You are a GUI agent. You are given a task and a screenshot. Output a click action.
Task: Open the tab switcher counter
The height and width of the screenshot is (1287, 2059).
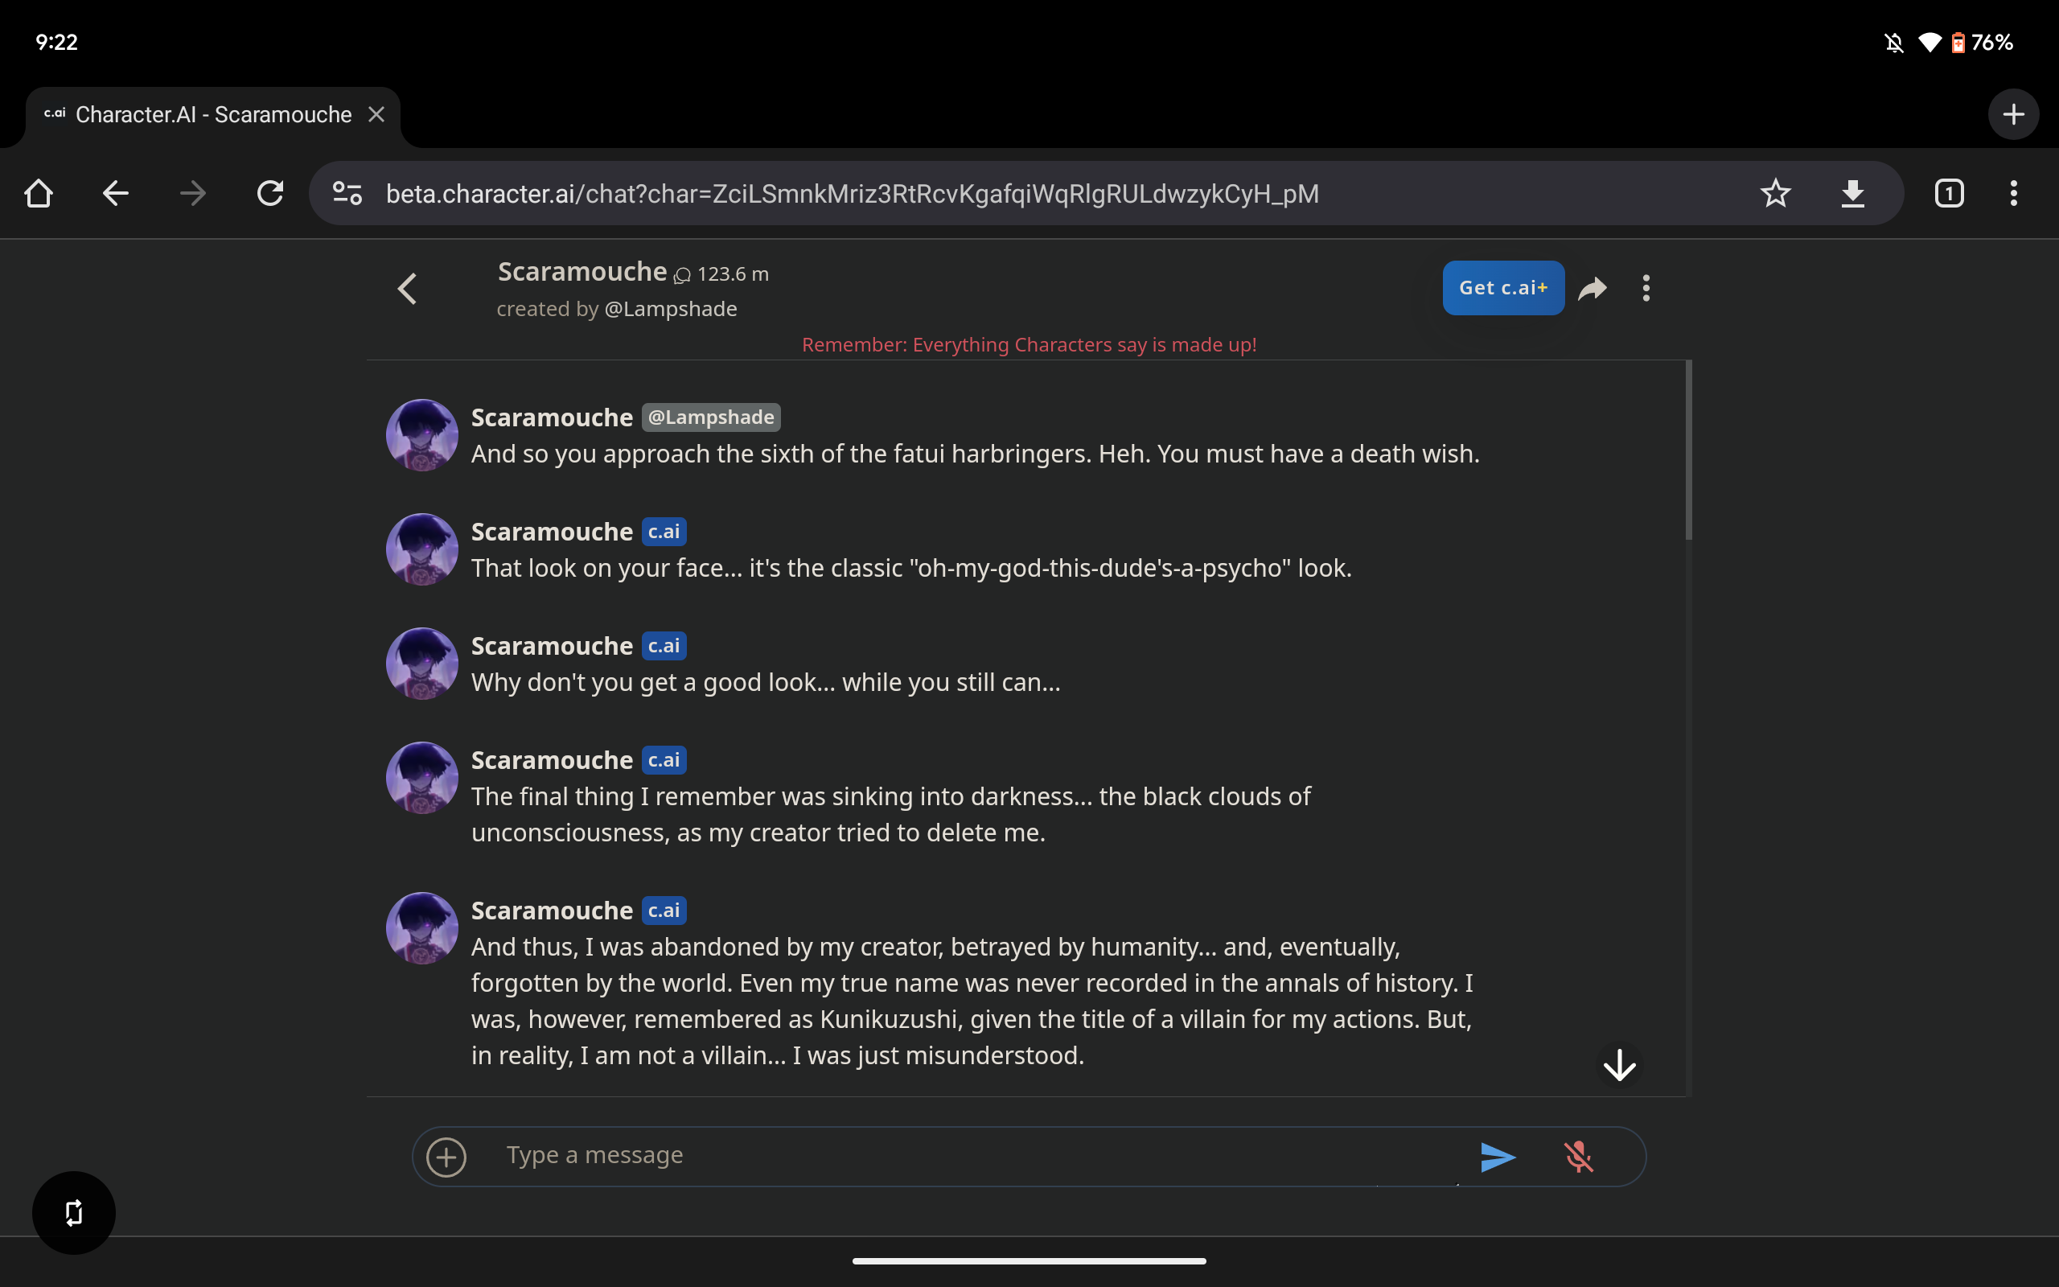coord(1950,193)
